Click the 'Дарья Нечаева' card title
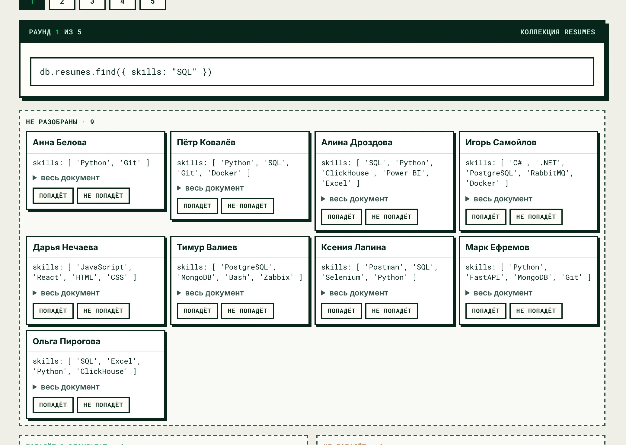 (65, 248)
